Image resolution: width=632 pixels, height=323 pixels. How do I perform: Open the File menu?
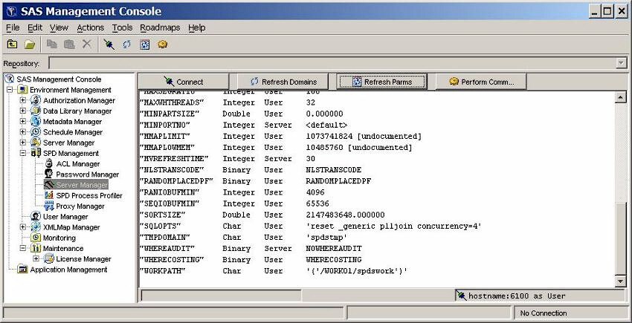13,27
